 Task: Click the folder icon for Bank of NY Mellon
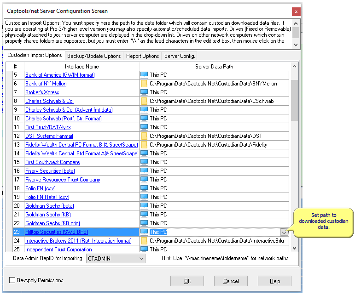tap(144, 84)
